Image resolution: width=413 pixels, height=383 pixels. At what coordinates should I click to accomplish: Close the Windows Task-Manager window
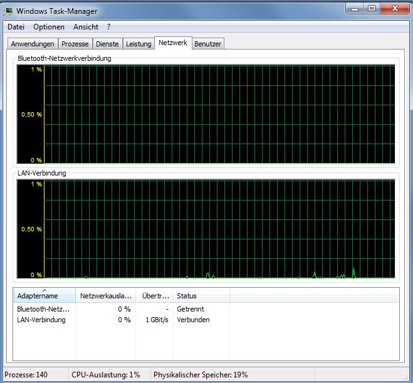395,9
